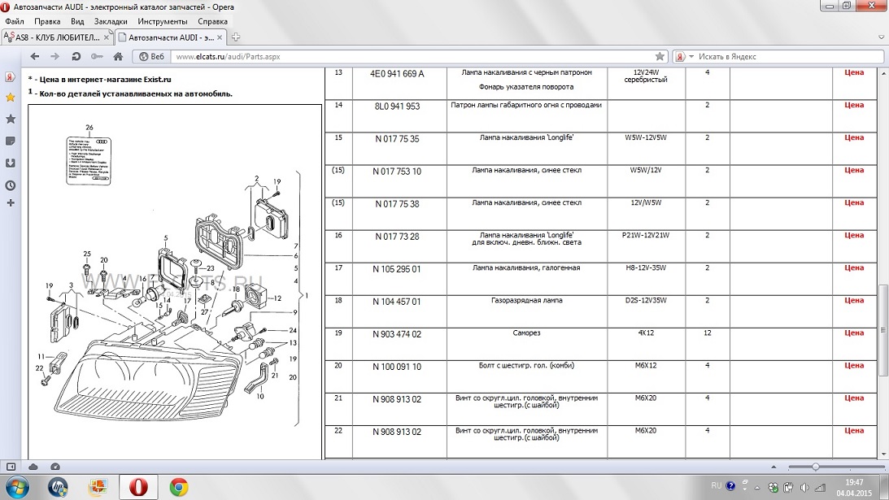Open the Yandex panel in the sidebar
Screen dimensions: 889x500
[x=10, y=77]
